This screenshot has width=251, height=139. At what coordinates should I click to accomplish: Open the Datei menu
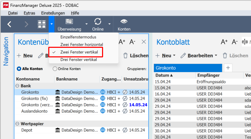[13, 13]
